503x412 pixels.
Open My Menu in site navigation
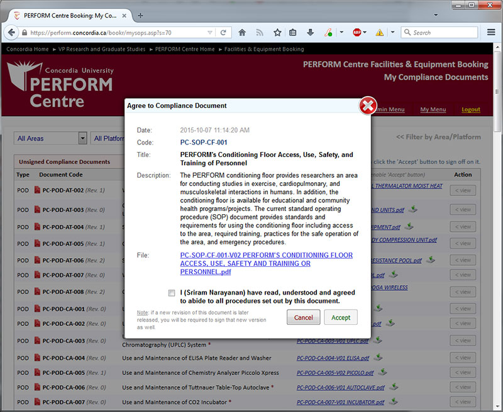(433, 109)
